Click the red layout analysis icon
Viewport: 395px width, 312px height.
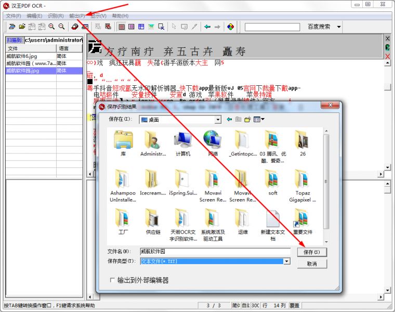click(108, 27)
